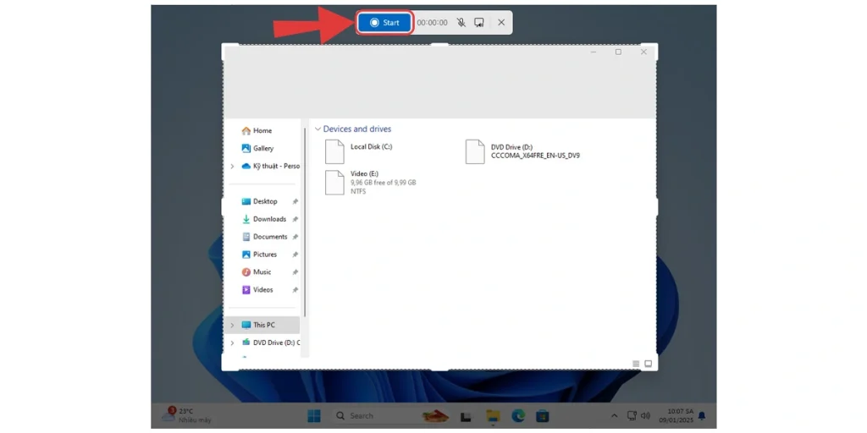Start the screen recording
Screen dimensions: 867x433
384,23
